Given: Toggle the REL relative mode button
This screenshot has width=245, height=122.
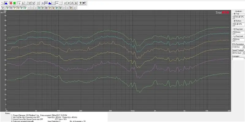Looking at the screenshot, I should click(x=43, y=3).
